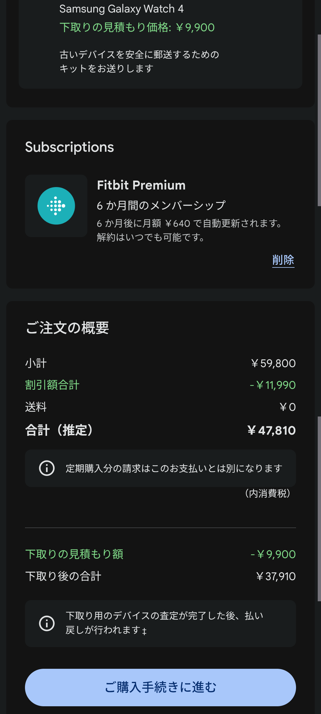Tap the ご注文の概要 heading
Image resolution: width=321 pixels, height=714 pixels.
(x=67, y=328)
